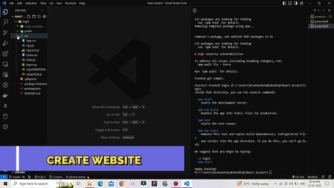Open the Source Control view
Image resolution: width=334 pixels, height=188 pixels.
pos(5,32)
